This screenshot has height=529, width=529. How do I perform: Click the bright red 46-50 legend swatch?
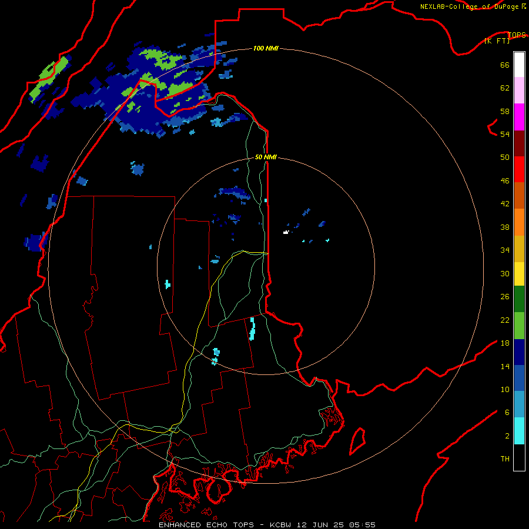(519, 169)
